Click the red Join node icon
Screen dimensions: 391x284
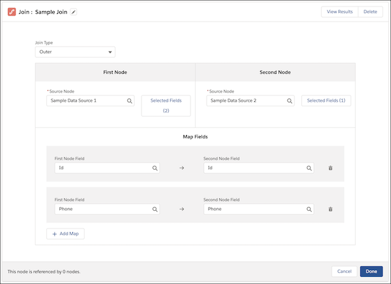(x=12, y=12)
